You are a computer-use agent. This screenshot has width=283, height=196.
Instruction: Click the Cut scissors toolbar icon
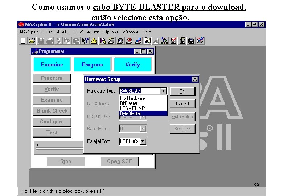click(x=58, y=41)
